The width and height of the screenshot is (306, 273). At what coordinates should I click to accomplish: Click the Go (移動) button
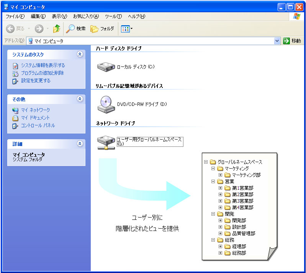click(292, 41)
